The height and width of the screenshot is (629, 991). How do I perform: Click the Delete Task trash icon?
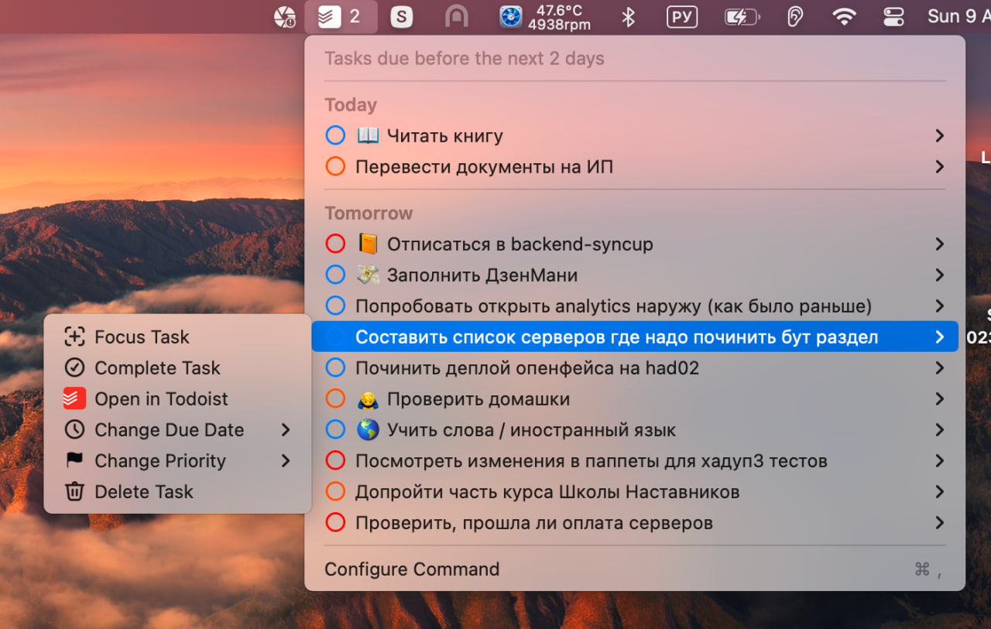pos(74,492)
